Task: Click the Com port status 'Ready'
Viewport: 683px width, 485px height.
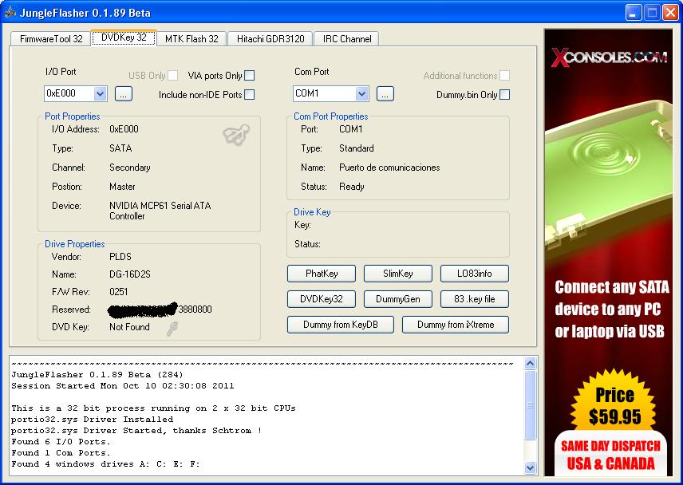Action: pos(352,187)
